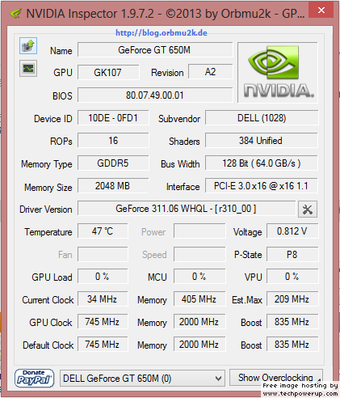Open driver profile settings wrench icon
Viewport: 340px width, 398px height.
308,209
